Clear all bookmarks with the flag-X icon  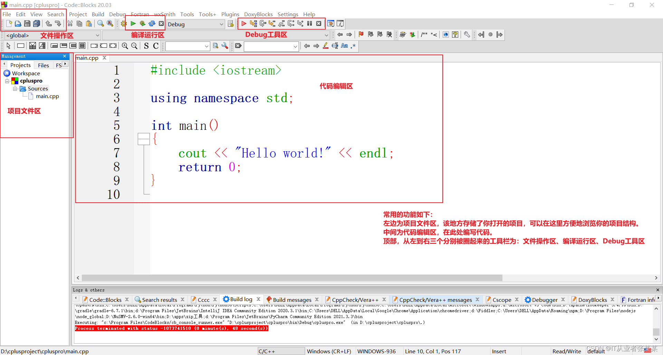pos(389,35)
